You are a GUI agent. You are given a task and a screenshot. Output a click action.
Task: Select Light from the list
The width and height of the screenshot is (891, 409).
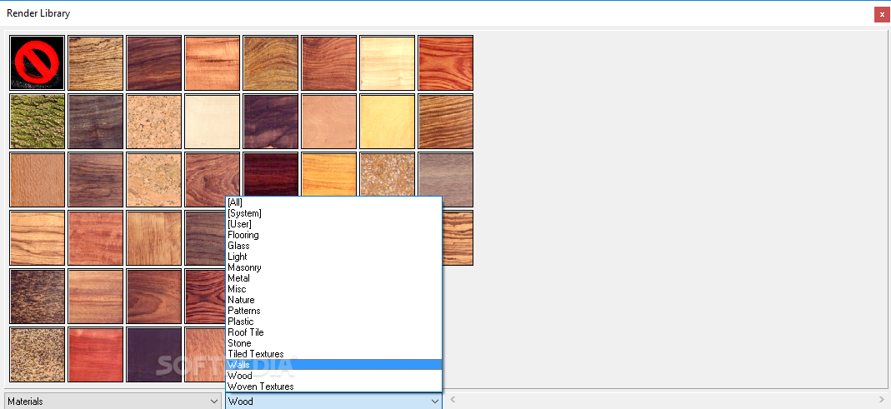pyautogui.click(x=333, y=257)
